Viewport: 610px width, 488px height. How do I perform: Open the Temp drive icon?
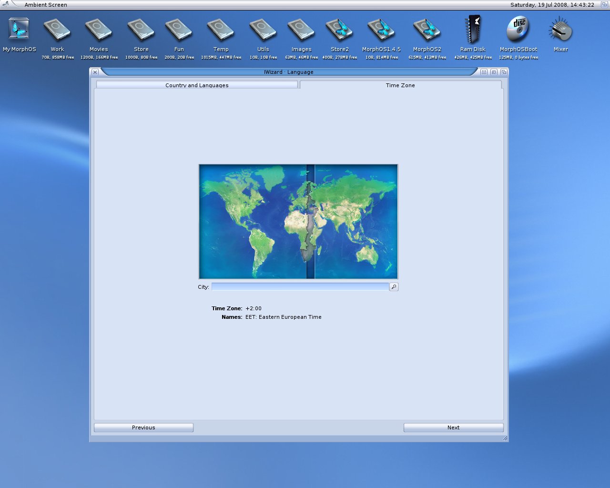(221, 30)
